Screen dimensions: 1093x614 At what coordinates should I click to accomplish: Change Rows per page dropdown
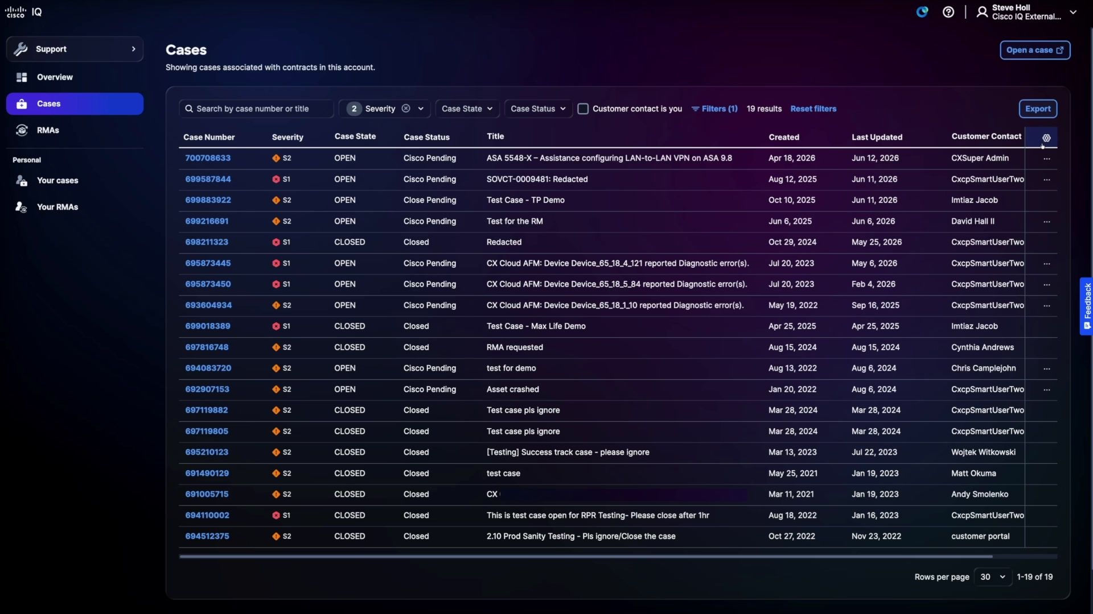992,577
